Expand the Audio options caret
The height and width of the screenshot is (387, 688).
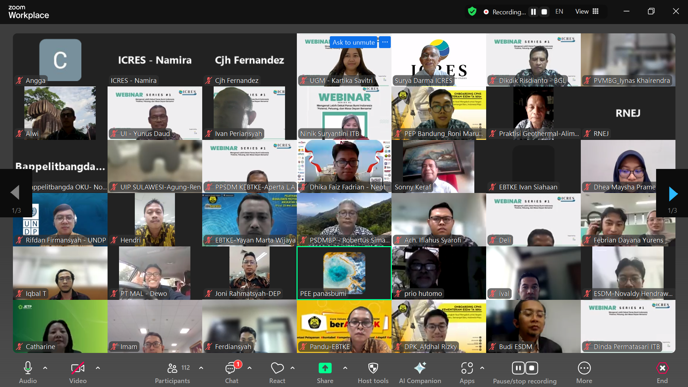coord(45,368)
